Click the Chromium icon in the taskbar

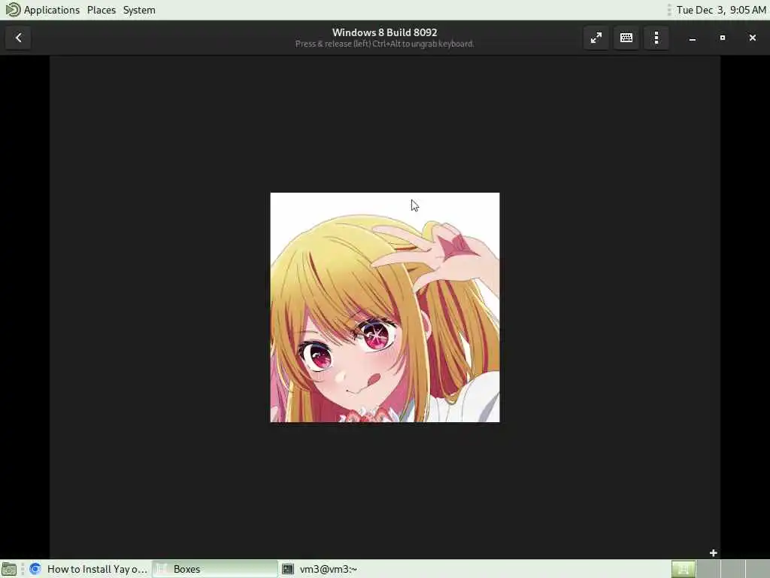tap(35, 569)
